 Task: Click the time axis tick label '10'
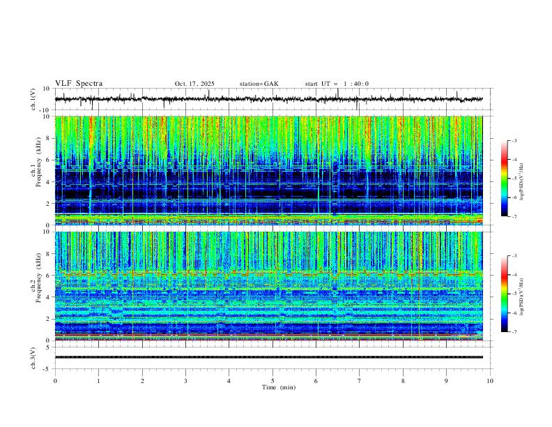tap(490, 381)
